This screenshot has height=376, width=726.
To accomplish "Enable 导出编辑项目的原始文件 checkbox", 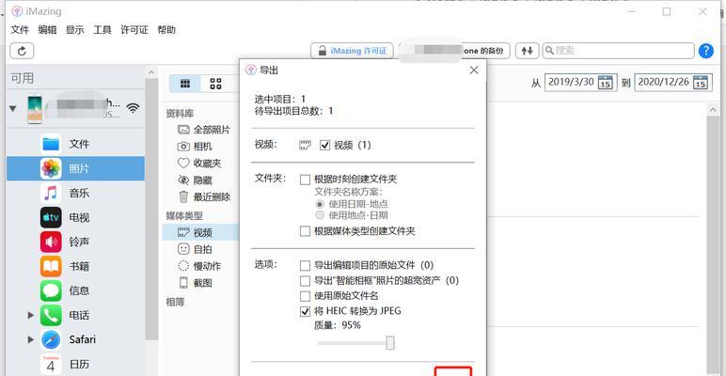I will point(305,265).
